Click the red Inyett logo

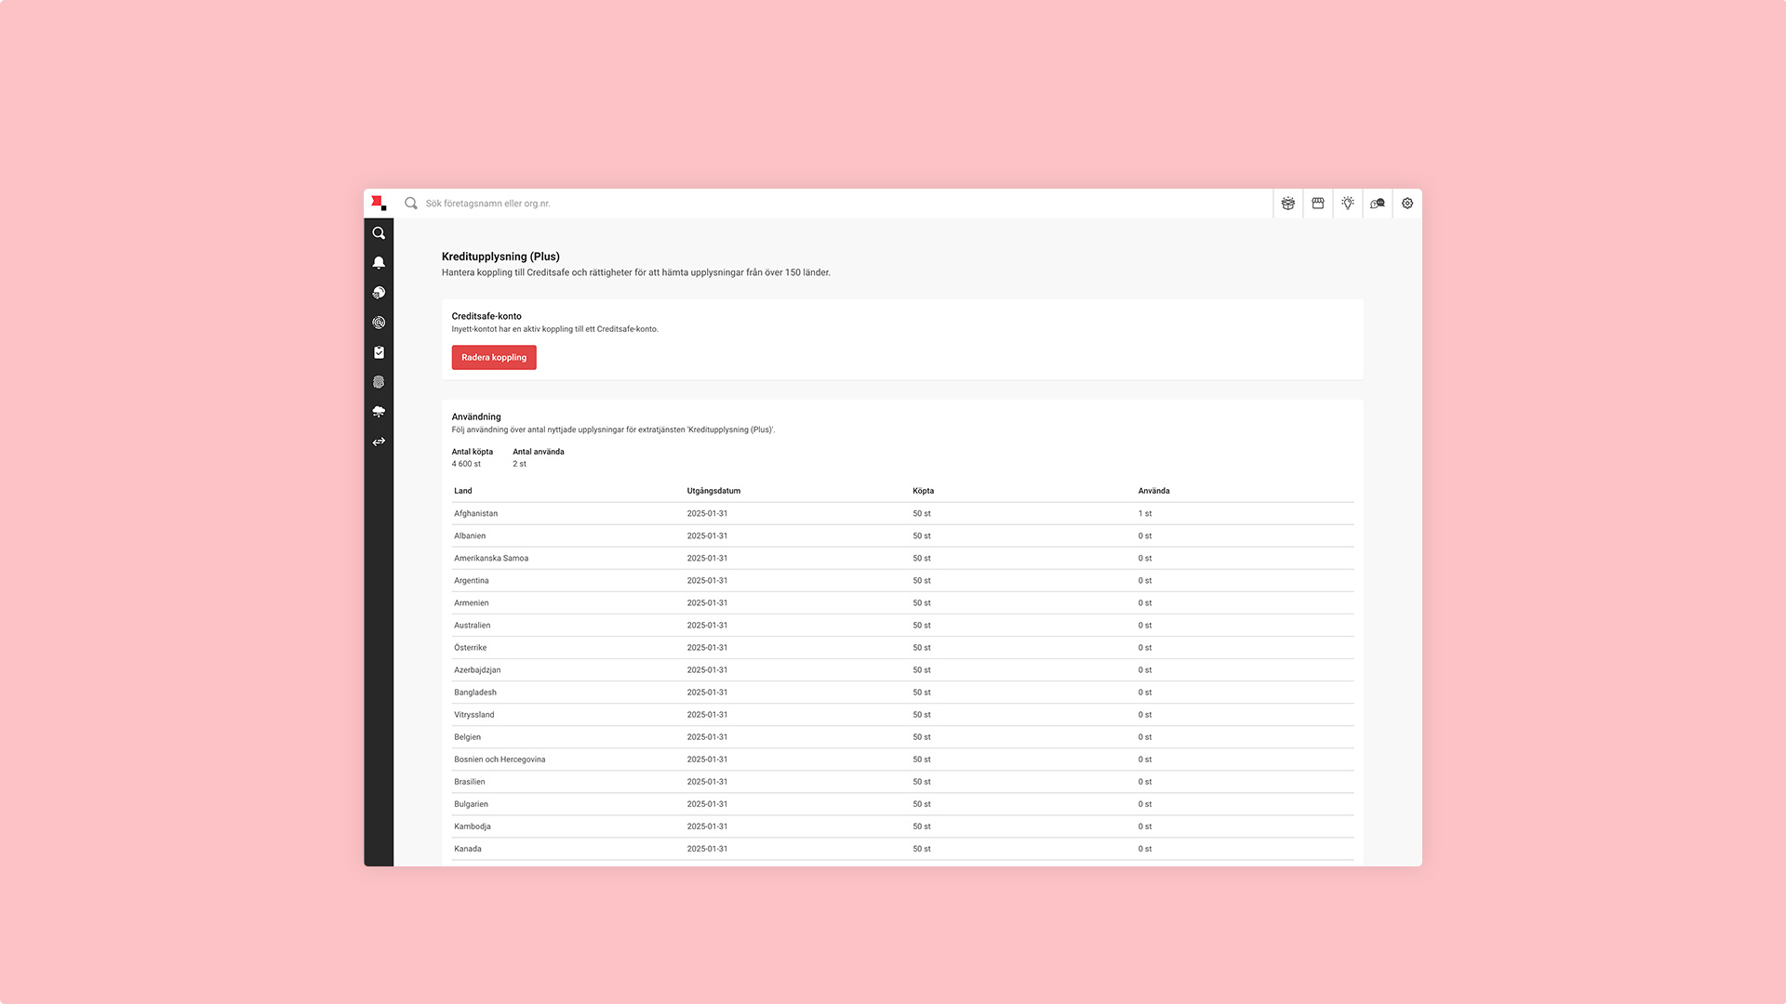[x=379, y=204]
